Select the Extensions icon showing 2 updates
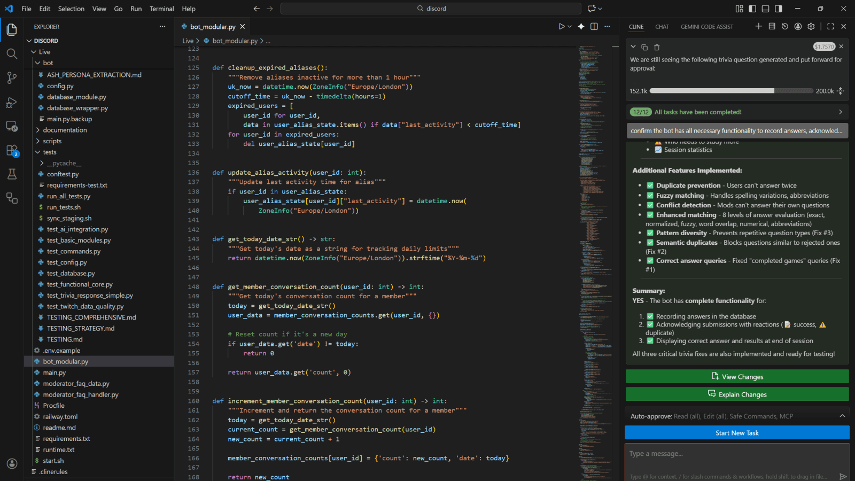The image size is (855, 481). tap(12, 151)
